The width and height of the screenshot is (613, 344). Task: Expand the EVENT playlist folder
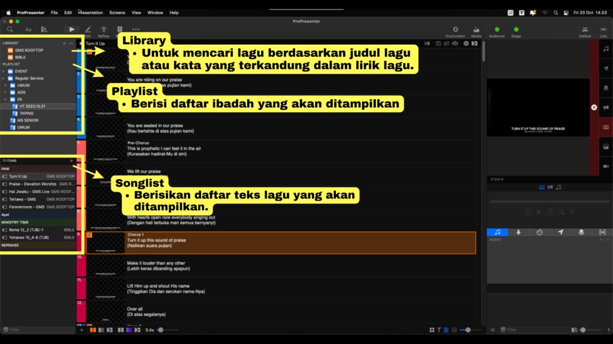pyautogui.click(x=4, y=72)
